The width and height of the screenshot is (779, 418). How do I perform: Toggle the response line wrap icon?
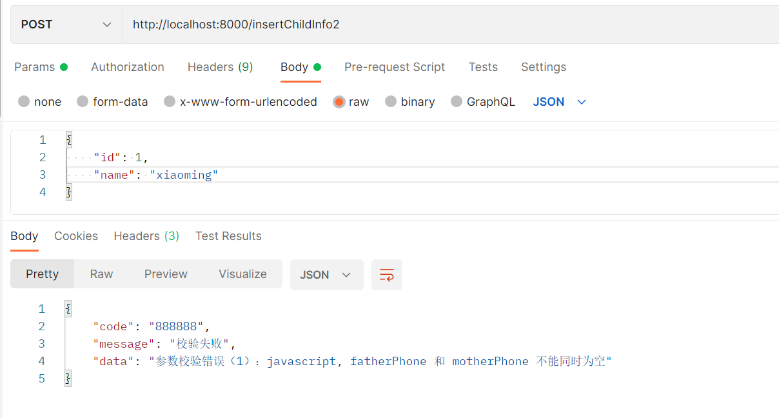click(x=387, y=275)
